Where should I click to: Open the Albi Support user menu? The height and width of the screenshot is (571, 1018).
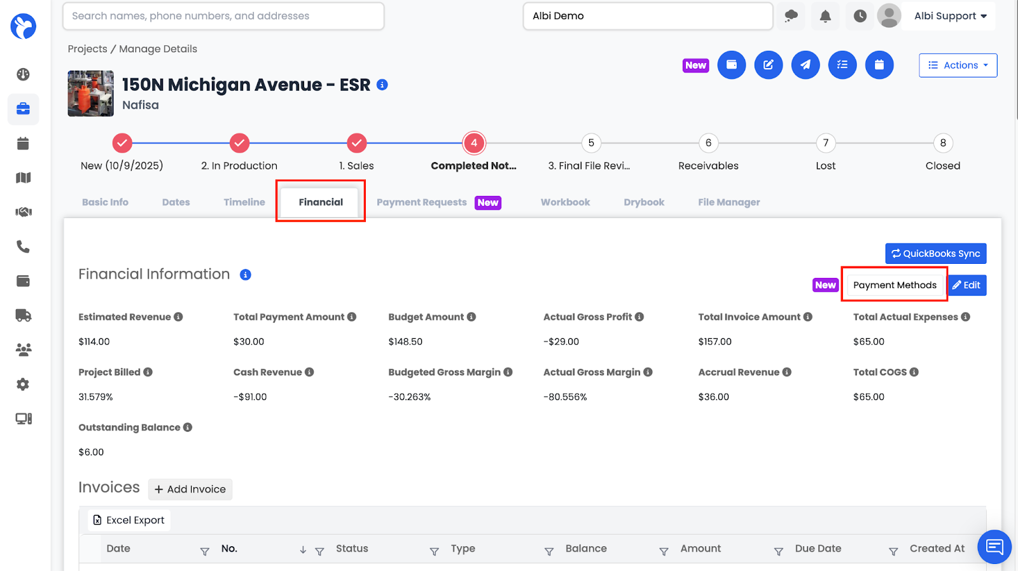click(950, 16)
